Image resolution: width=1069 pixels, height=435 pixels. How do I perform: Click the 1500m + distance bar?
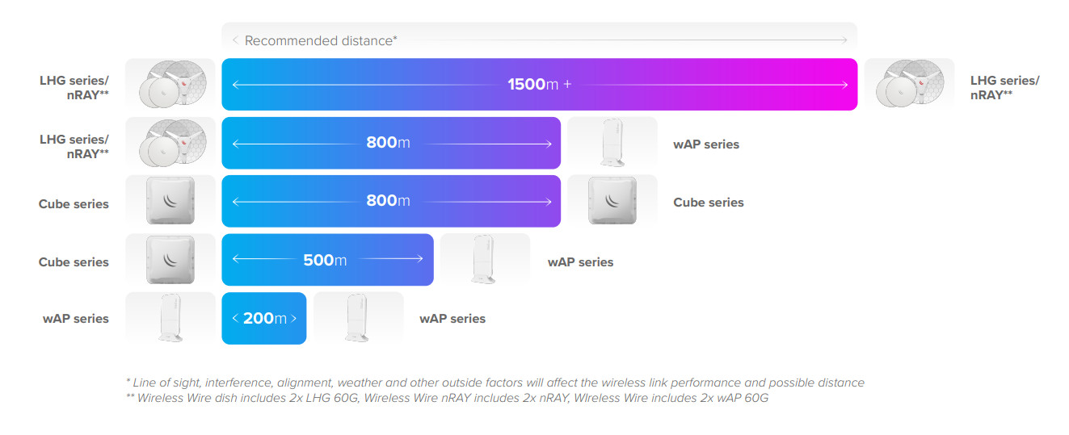[540, 85]
